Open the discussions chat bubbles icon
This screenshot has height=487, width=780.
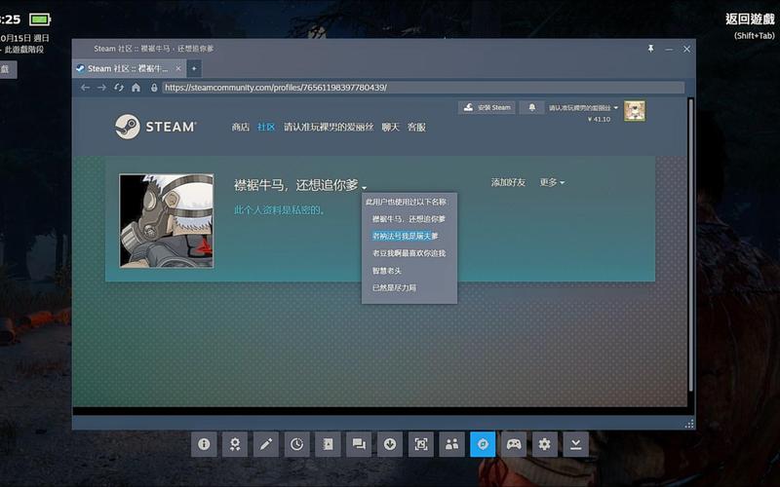(359, 444)
